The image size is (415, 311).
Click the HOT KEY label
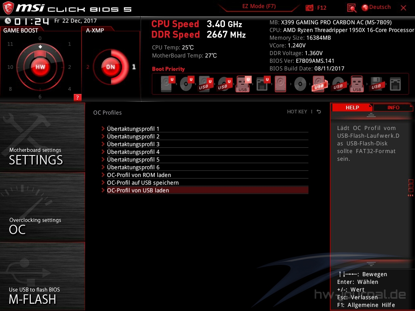[x=297, y=112]
